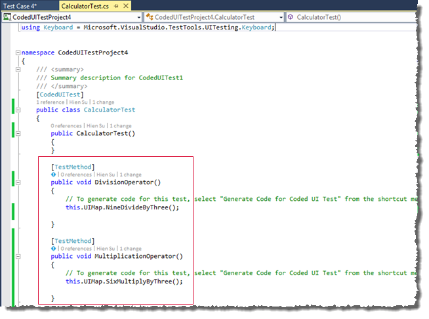The width and height of the screenshot is (429, 319).
Task: Click the 'Summary description for CodedUITest1' comment
Action: pos(117,77)
